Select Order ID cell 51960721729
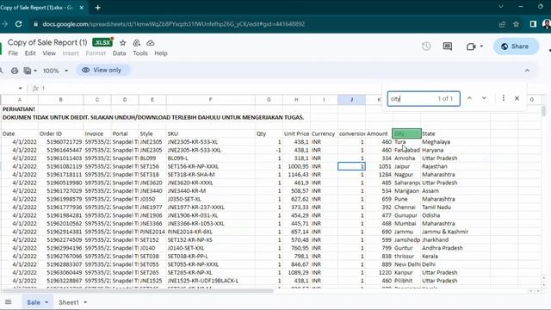Viewport: 551px width, 310px height. (60, 142)
